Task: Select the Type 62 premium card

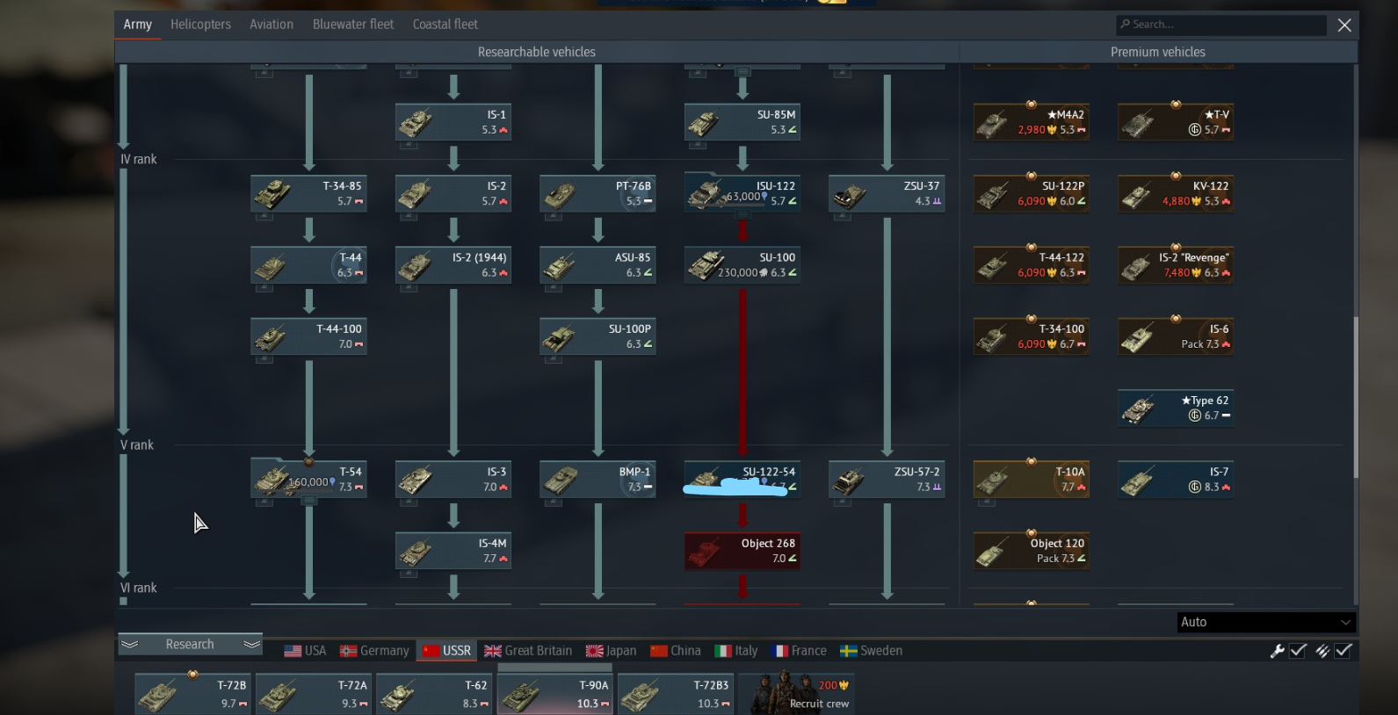Action: click(1176, 408)
